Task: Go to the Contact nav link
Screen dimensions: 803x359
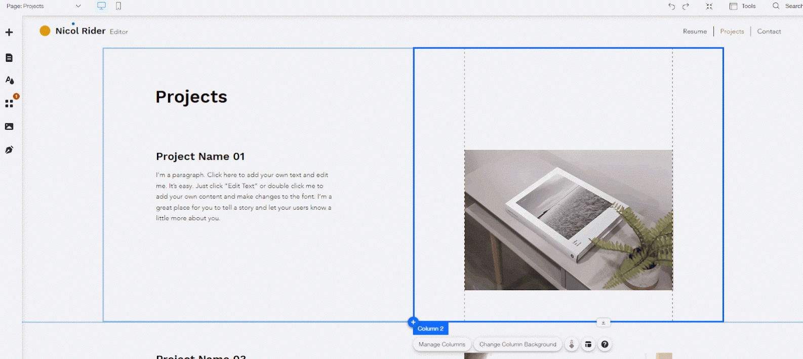Action: click(769, 31)
